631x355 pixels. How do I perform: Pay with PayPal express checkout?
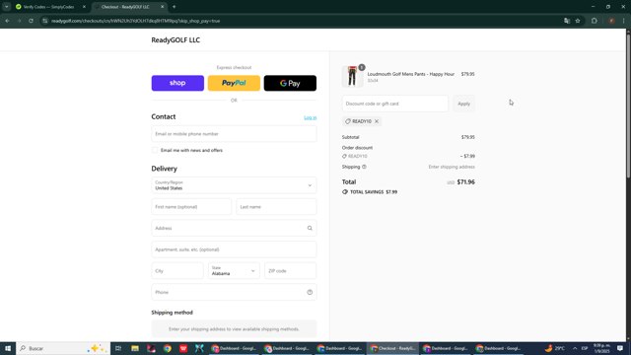pos(234,83)
